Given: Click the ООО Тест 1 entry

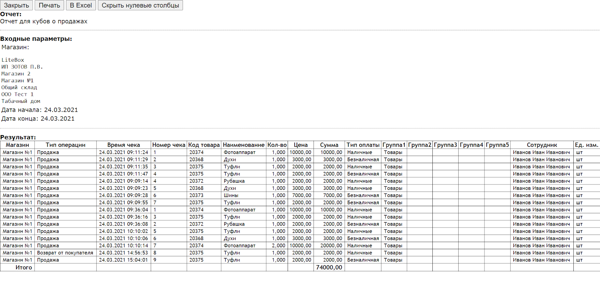Looking at the screenshot, I should [x=17, y=94].
